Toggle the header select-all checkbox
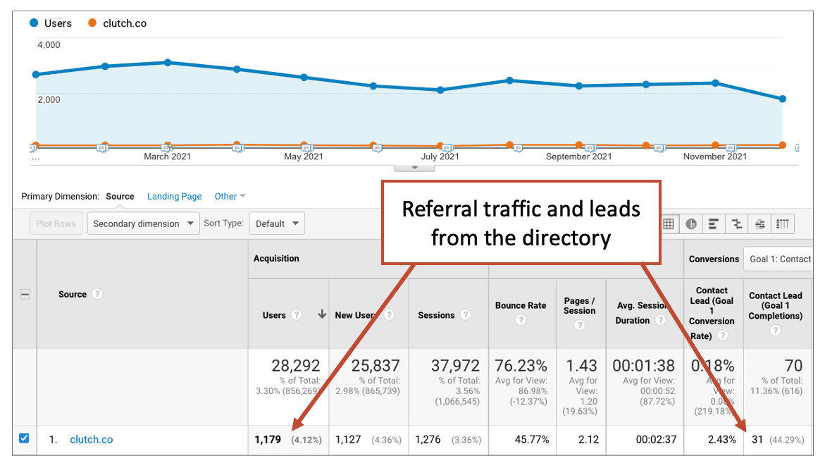The image size is (825, 466). [x=25, y=295]
